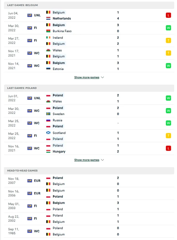Click the Burkina Faso flag icon
177x240 pixels.
(48, 31)
